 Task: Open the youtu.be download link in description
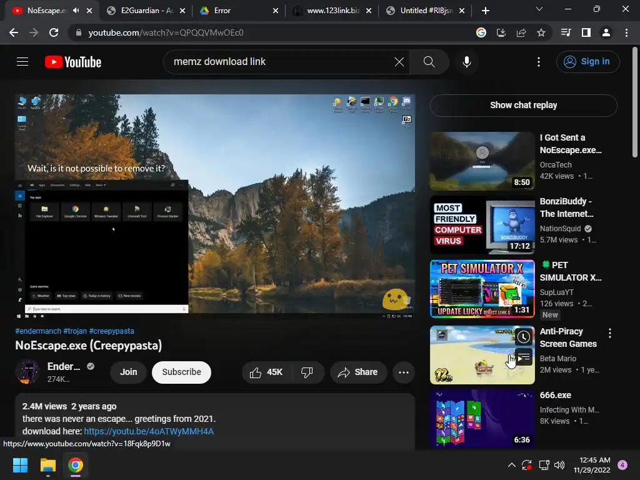point(149,431)
